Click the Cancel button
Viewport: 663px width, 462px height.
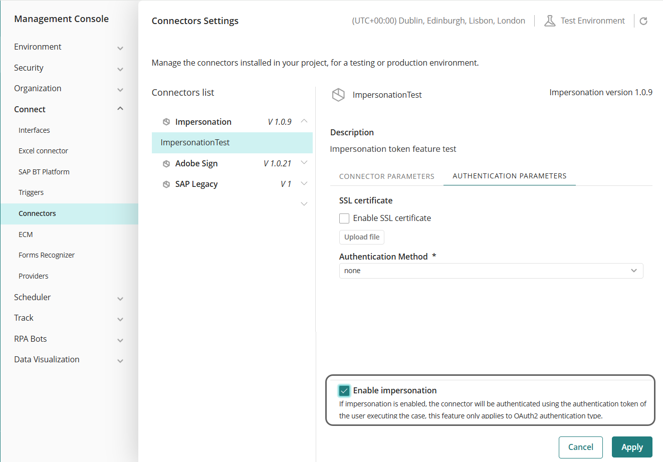point(580,447)
